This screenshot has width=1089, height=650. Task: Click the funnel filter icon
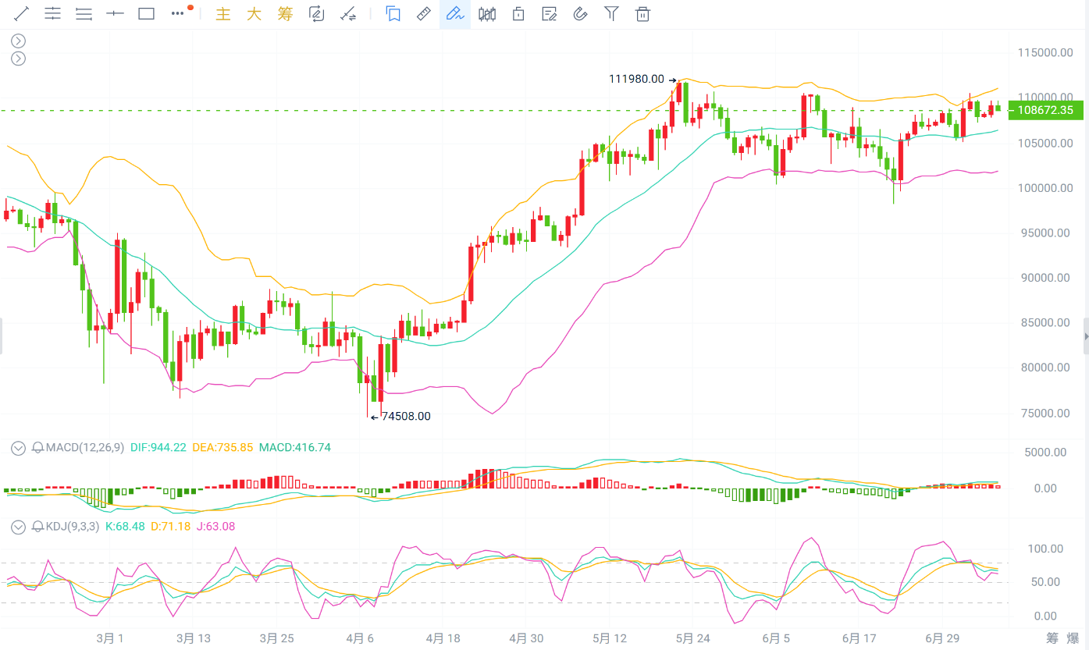pos(612,13)
